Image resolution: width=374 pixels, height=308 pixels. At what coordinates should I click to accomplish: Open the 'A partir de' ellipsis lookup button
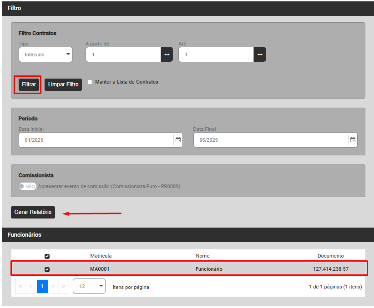point(167,55)
